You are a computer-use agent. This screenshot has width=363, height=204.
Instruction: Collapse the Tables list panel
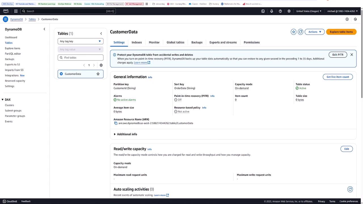[x=101, y=33]
